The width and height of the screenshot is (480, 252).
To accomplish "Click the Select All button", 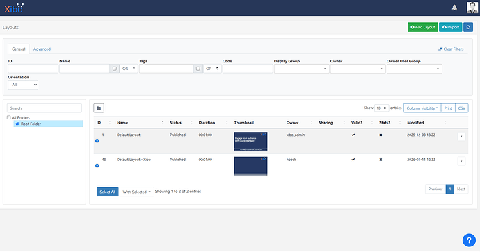I will (x=107, y=192).
